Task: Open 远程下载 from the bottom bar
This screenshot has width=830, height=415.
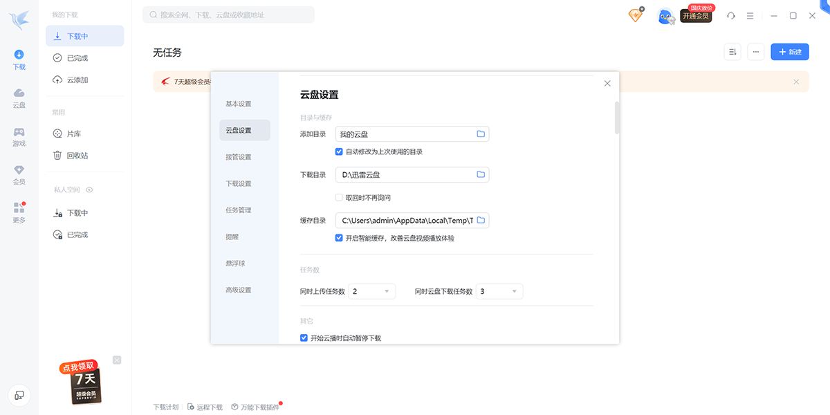Action: 205,407
